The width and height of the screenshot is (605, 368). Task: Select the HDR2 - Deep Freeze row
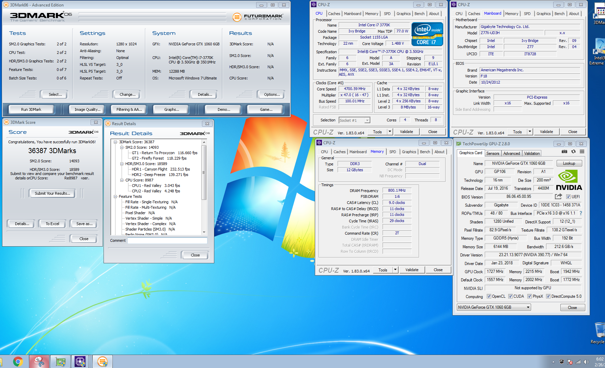click(160, 175)
